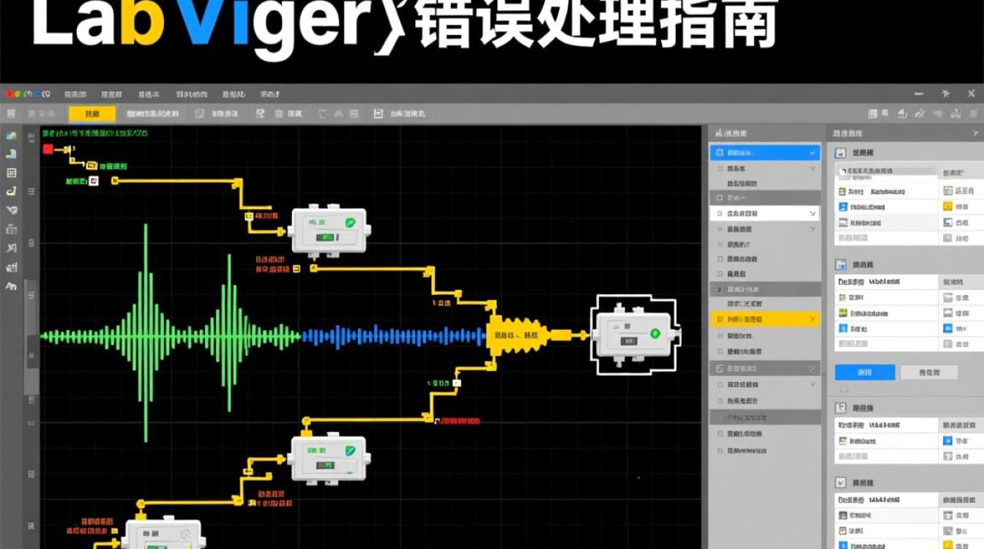984x549 pixels.
Task: Click the blue person icon in the right panel's first table
Action: (x=843, y=207)
